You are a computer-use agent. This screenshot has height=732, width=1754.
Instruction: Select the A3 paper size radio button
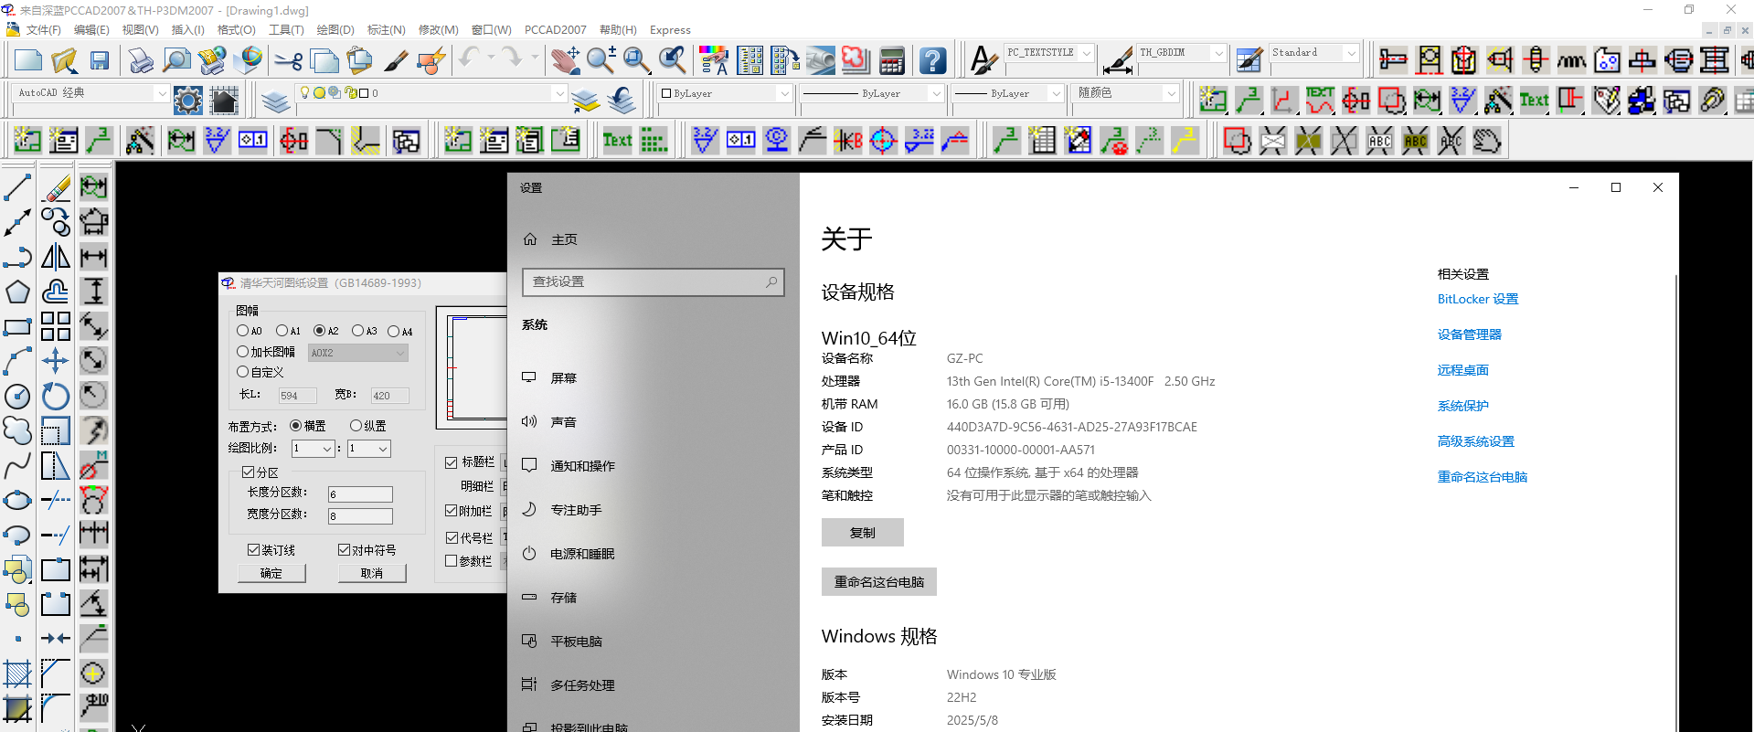click(357, 331)
